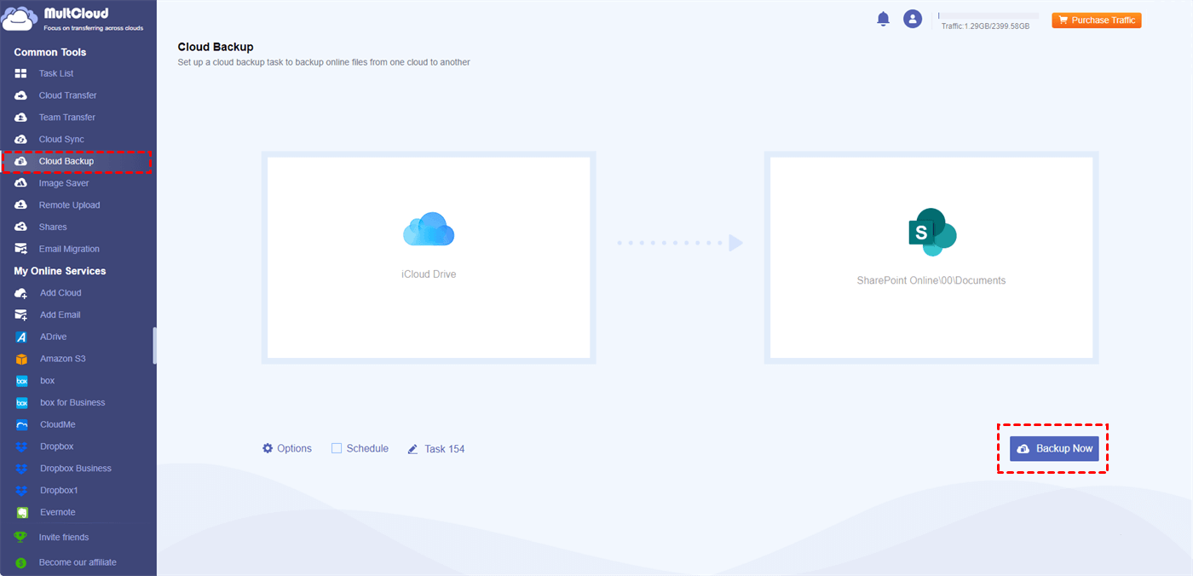1193x576 pixels.
Task: Open the user account avatar icon
Action: coord(913,19)
